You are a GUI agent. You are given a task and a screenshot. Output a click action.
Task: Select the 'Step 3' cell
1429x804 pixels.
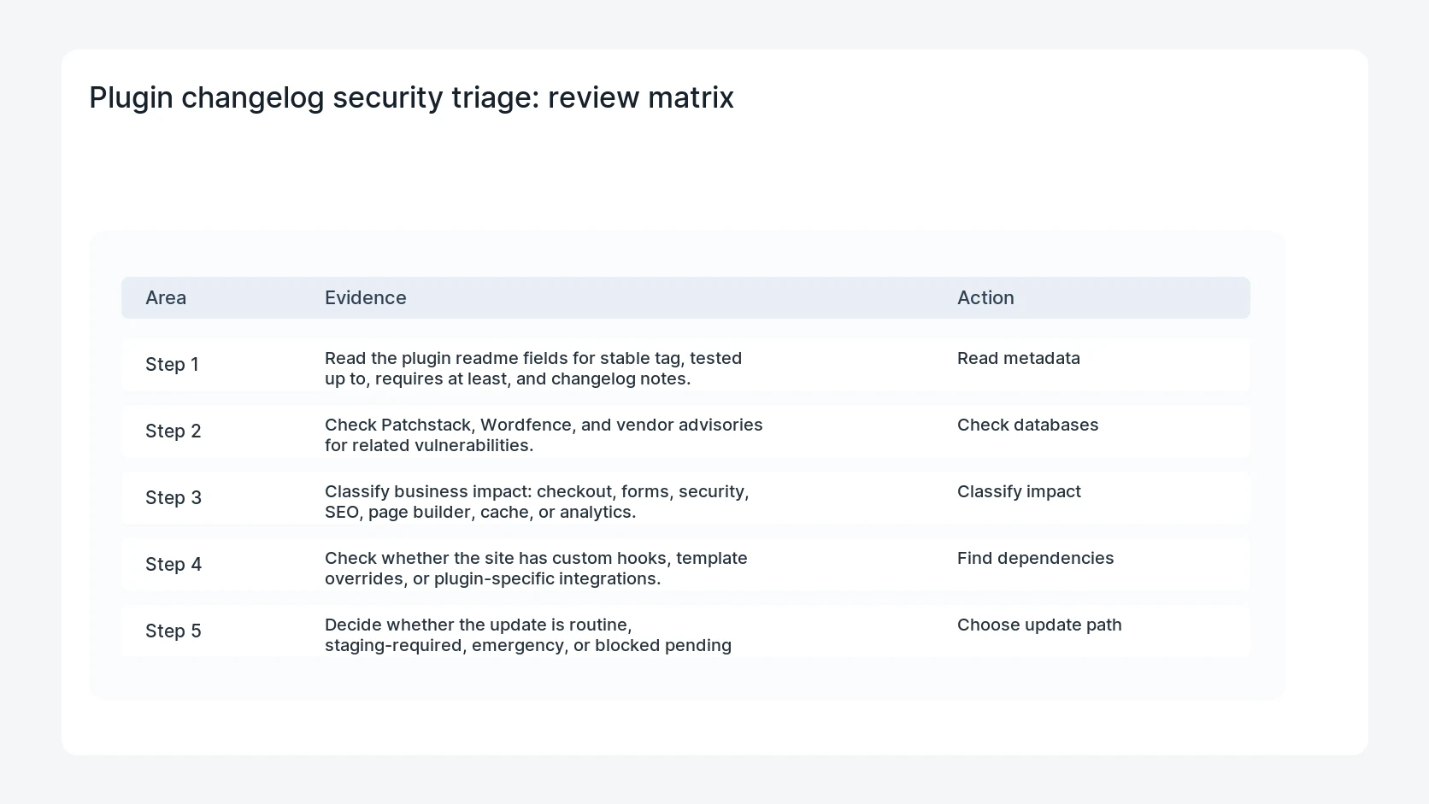[173, 497]
